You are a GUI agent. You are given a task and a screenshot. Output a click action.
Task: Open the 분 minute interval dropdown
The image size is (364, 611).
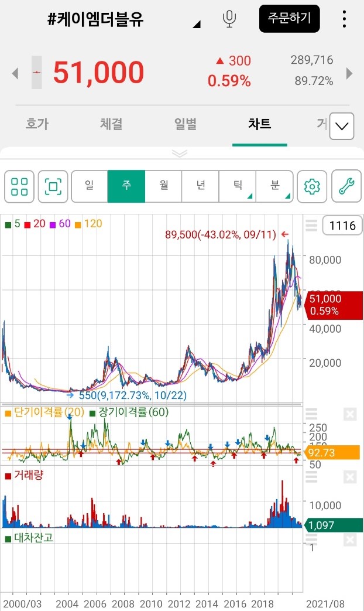(x=275, y=187)
